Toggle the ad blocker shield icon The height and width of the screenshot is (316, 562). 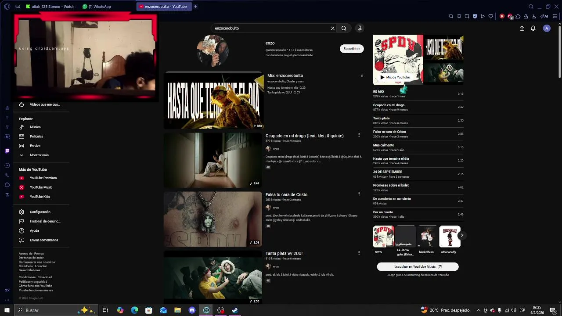(x=475, y=16)
